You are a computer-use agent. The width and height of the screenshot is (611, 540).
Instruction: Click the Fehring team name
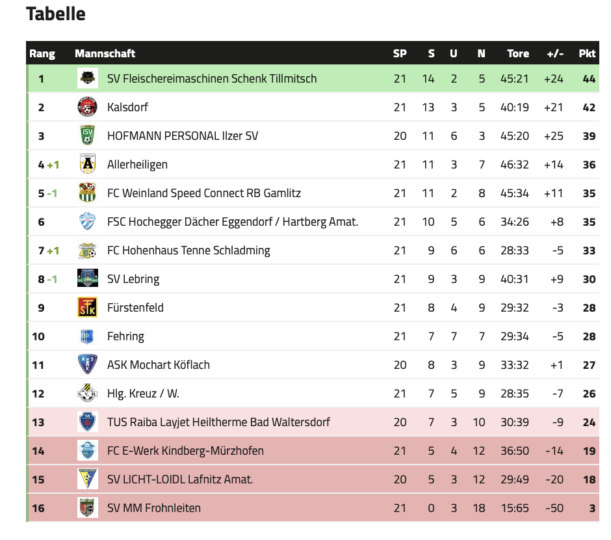point(125,336)
